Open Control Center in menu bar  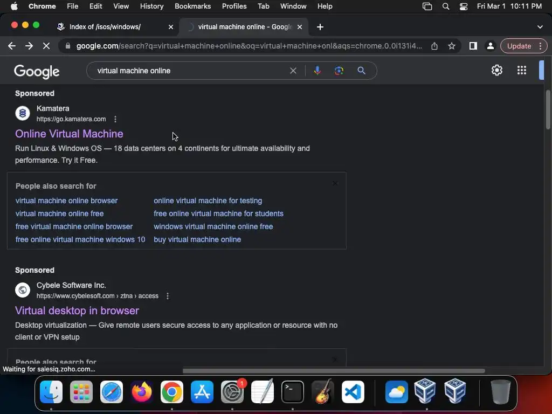coord(464,6)
